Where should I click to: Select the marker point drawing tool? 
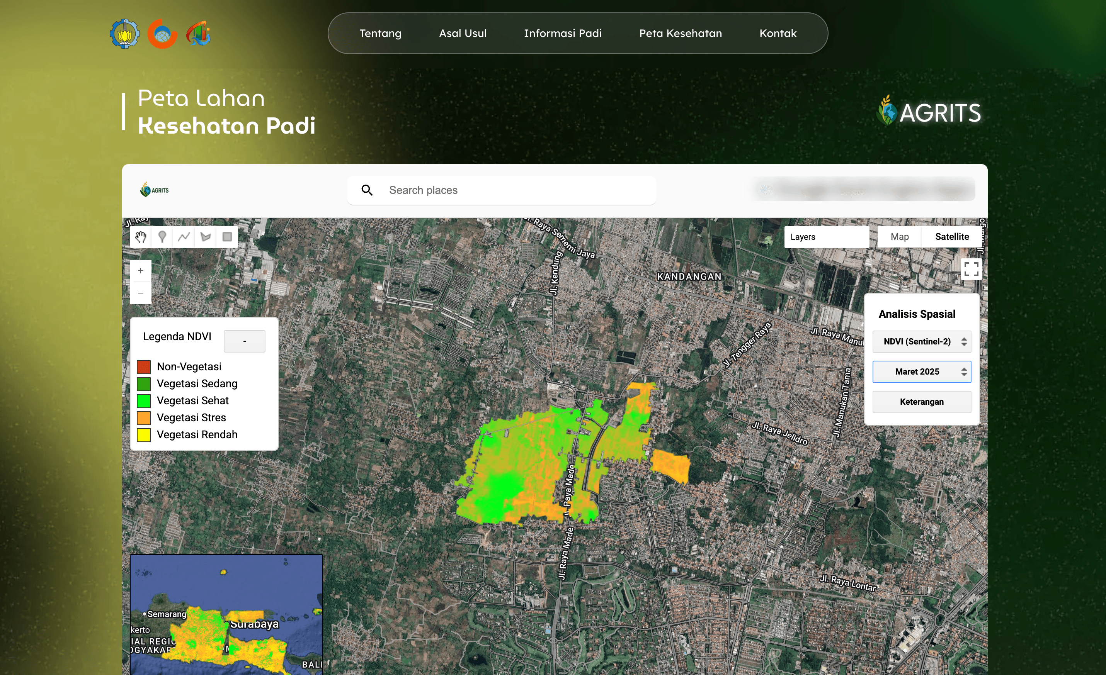(x=162, y=237)
